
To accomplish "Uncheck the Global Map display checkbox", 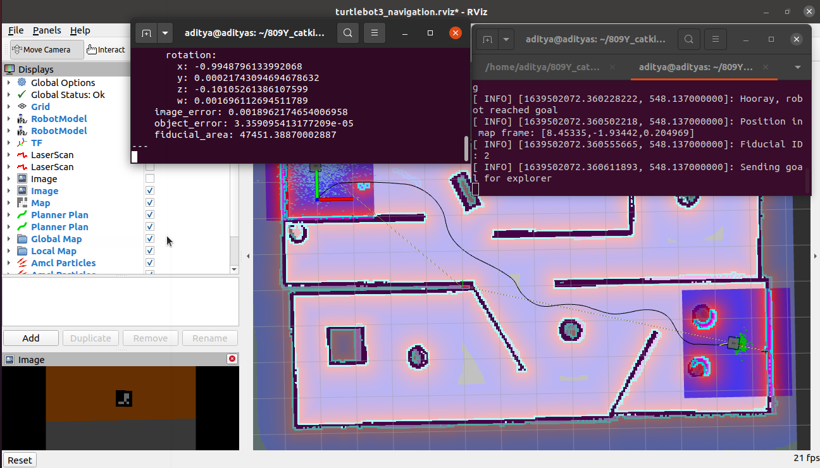I will [x=150, y=239].
